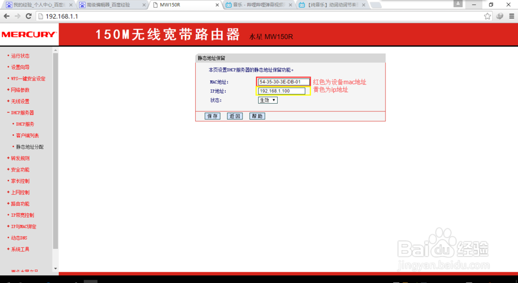Close the 高级编辑器 tab
518x283 pixels.
143,5
